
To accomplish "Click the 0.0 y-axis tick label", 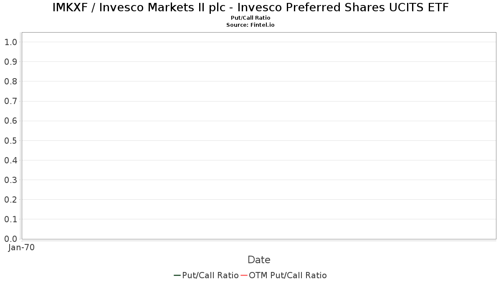I will tap(10, 239).
